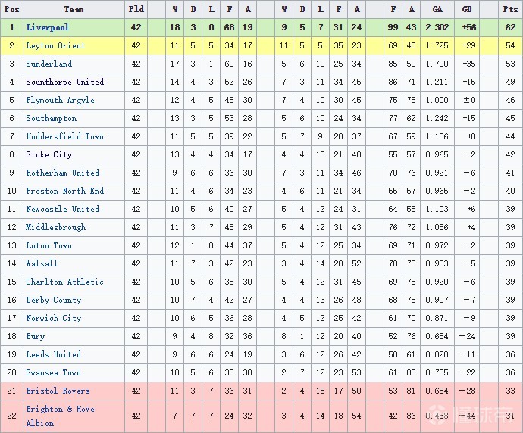Open the Liverpool team link
Image resolution: width=523 pixels, height=433 pixels.
[x=47, y=27]
